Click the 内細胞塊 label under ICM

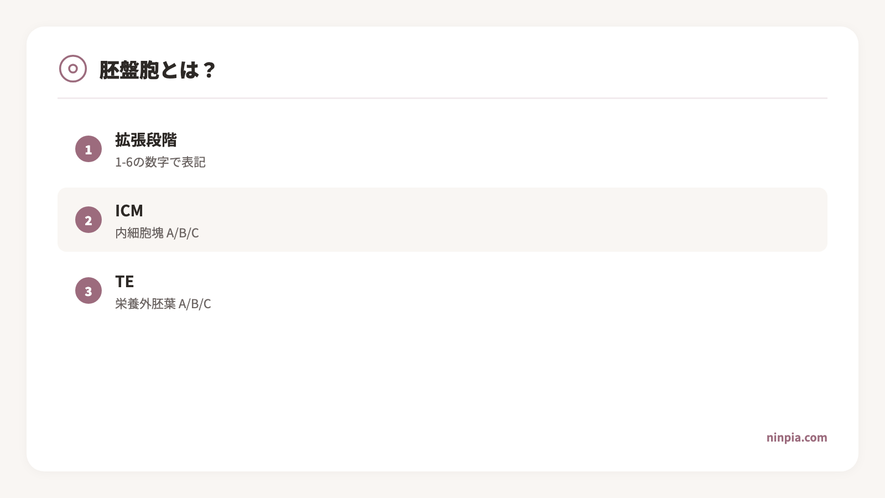coord(139,233)
